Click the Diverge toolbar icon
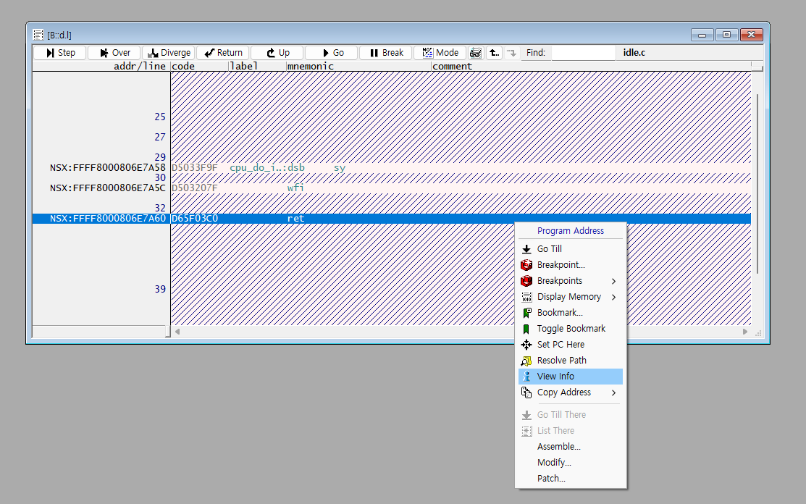The image size is (806, 504). tap(168, 52)
